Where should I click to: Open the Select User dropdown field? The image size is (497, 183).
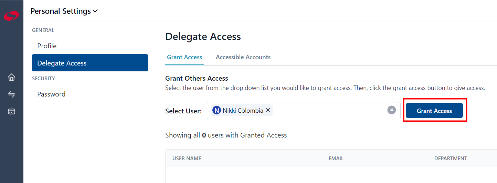pyautogui.click(x=304, y=111)
